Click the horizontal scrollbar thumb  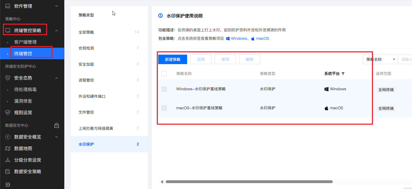(249, 182)
